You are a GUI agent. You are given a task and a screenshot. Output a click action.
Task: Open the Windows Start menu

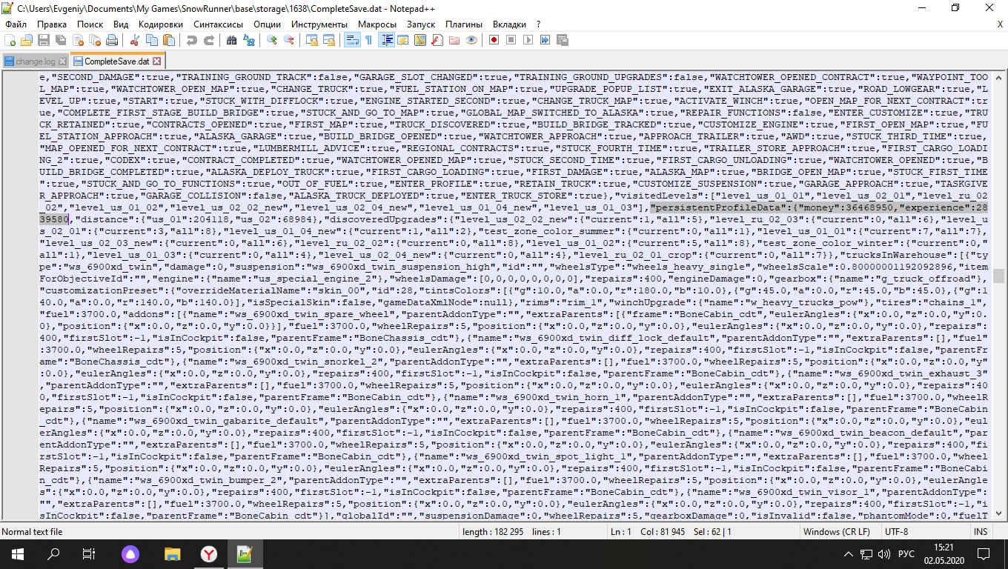tap(17, 553)
